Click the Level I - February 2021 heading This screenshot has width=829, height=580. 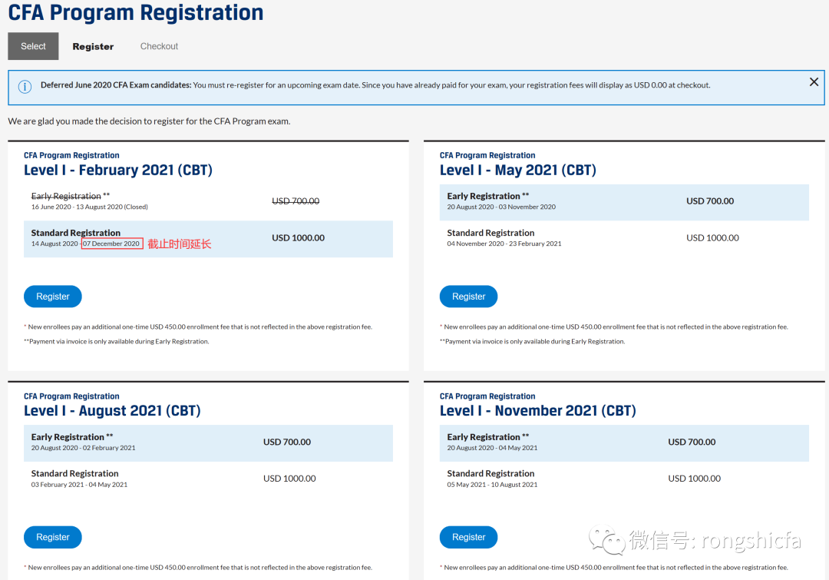[x=117, y=171]
